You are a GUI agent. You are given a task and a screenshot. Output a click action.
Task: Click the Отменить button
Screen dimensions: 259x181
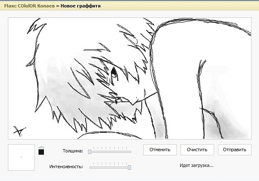160,150
